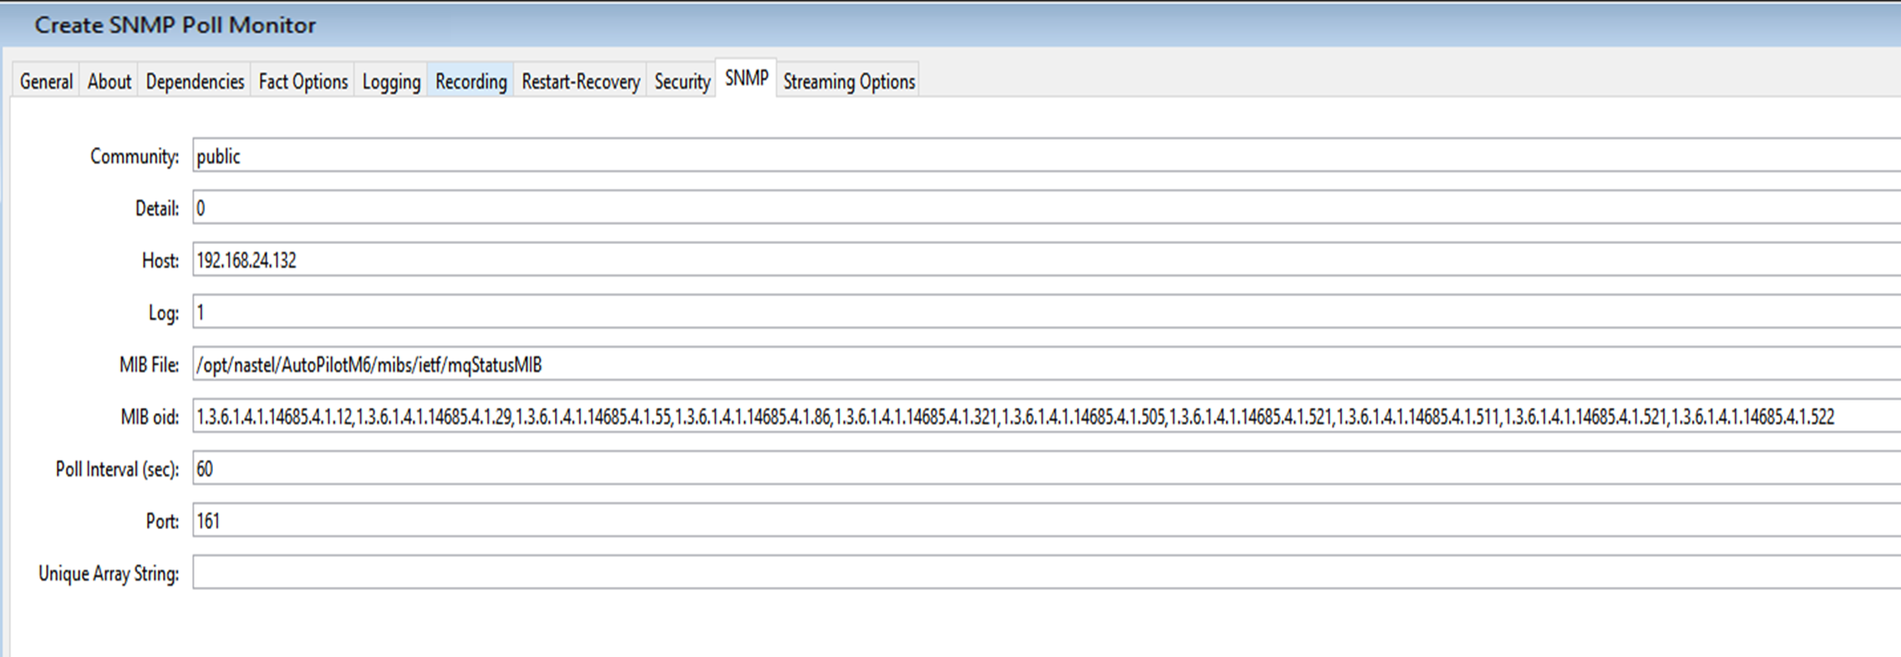This screenshot has width=1901, height=657.
Task: Click the Port: label
Action: [163, 522]
